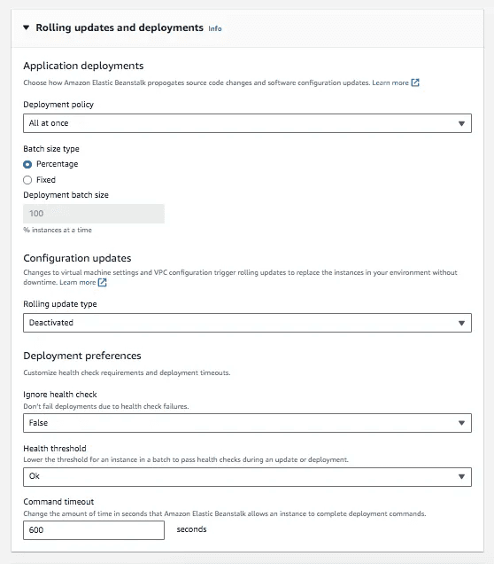Open the Deployment policy dropdown
494x564 pixels.
247,123
